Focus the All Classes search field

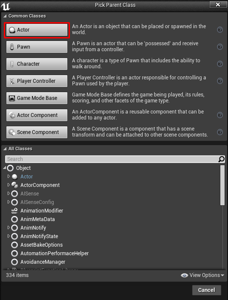(112, 159)
